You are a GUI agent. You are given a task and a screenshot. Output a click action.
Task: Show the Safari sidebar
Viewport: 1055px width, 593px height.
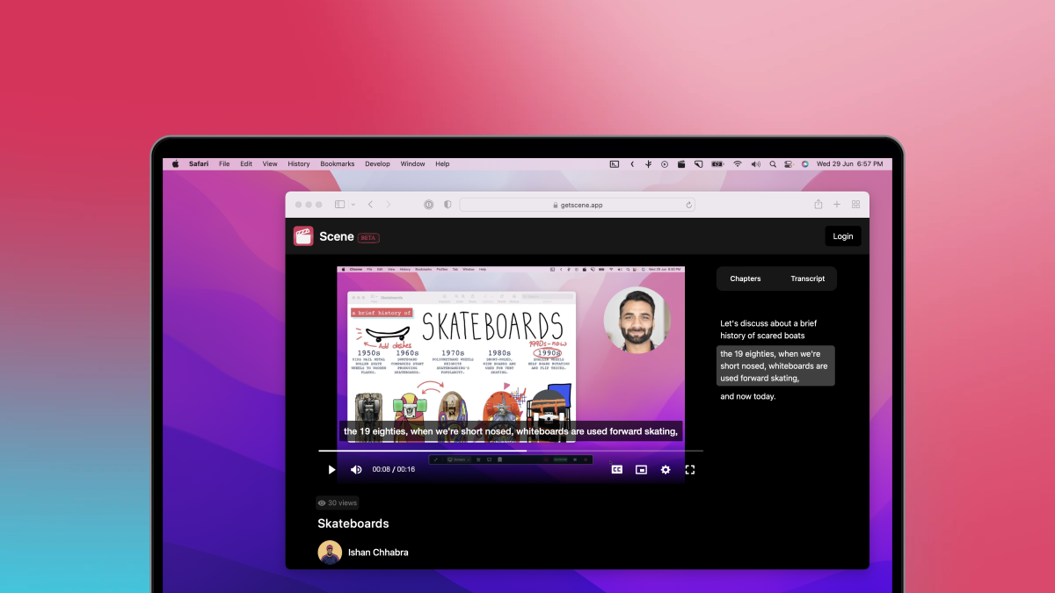coord(340,205)
